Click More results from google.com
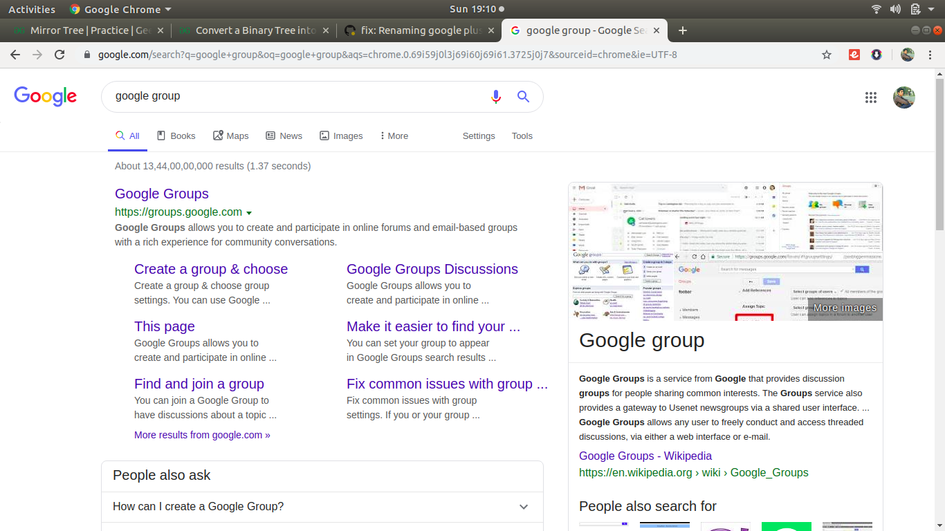Image resolution: width=945 pixels, height=531 pixels. (202, 435)
